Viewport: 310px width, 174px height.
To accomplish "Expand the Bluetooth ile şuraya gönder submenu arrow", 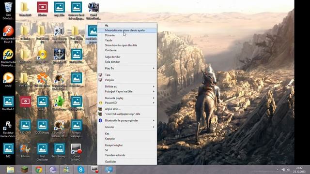I will (154, 120).
